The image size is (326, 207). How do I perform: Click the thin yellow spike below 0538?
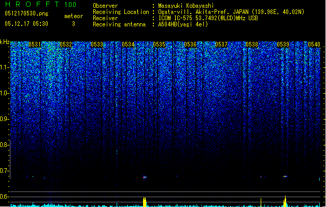point(261,202)
